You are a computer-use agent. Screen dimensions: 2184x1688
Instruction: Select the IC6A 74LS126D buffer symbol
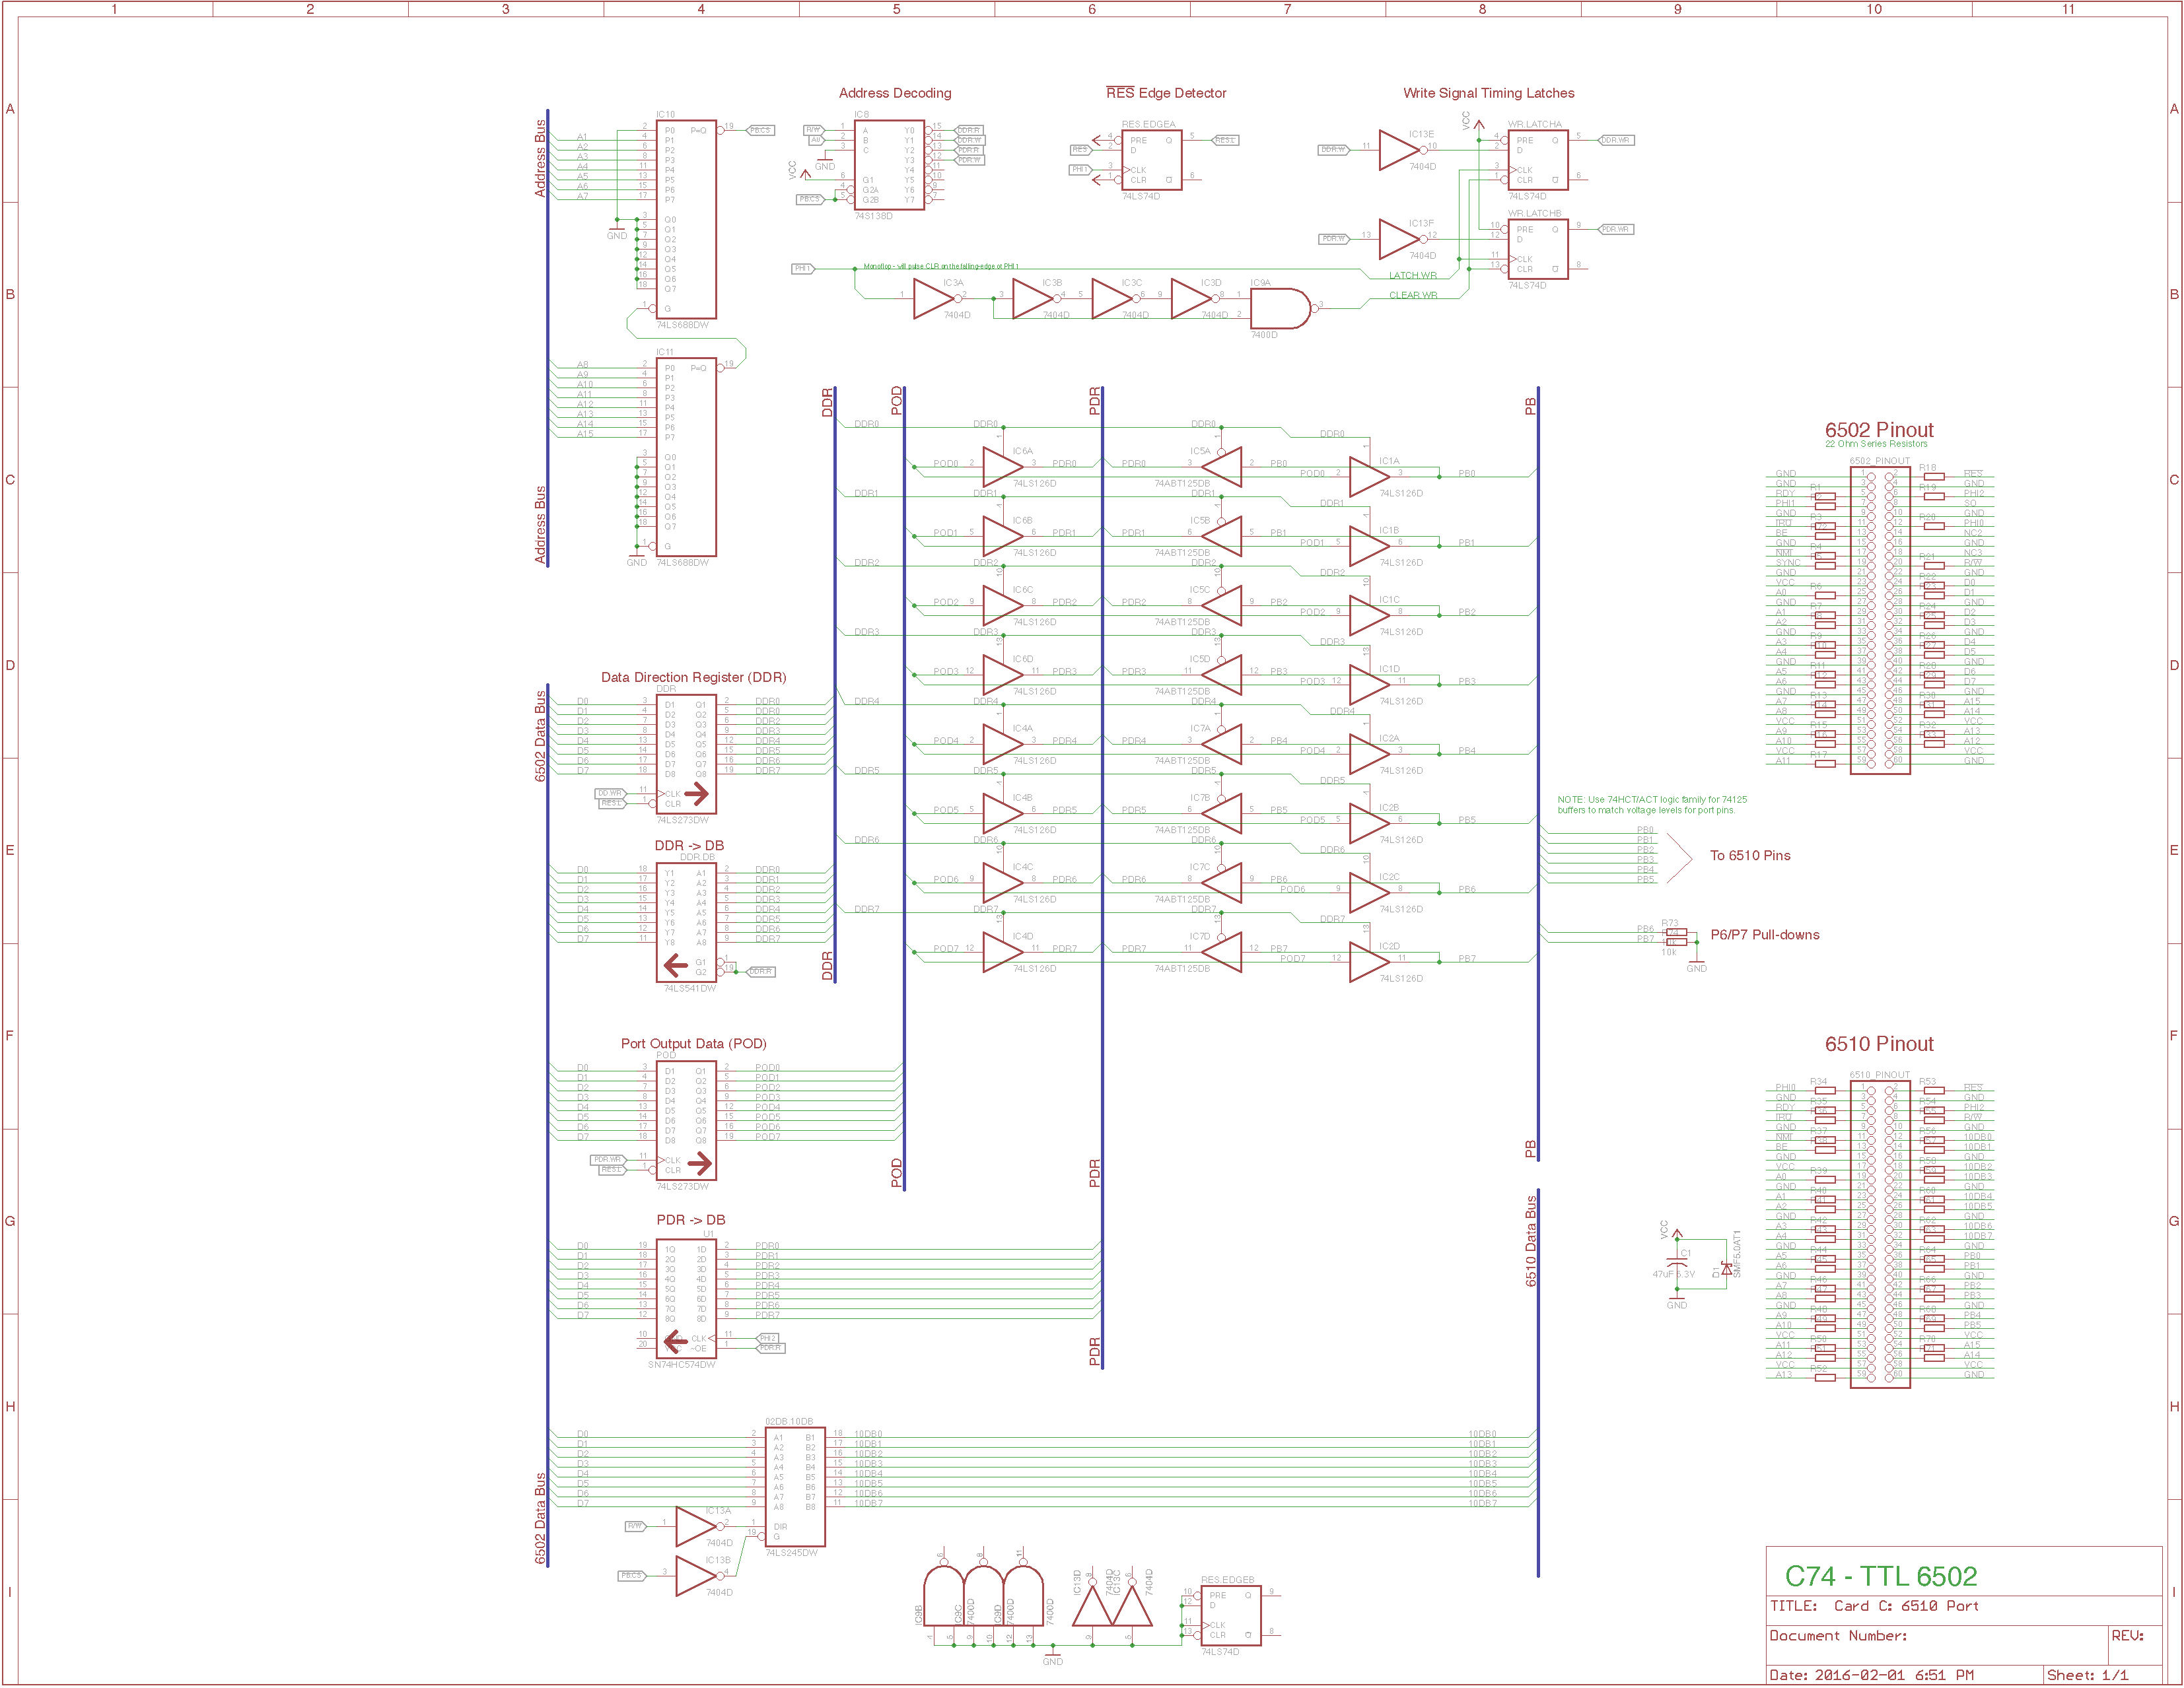coord(1000,467)
